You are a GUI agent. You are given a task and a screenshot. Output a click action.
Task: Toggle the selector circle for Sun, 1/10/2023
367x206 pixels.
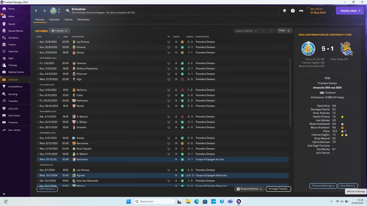pyautogui.click(x=38, y=90)
